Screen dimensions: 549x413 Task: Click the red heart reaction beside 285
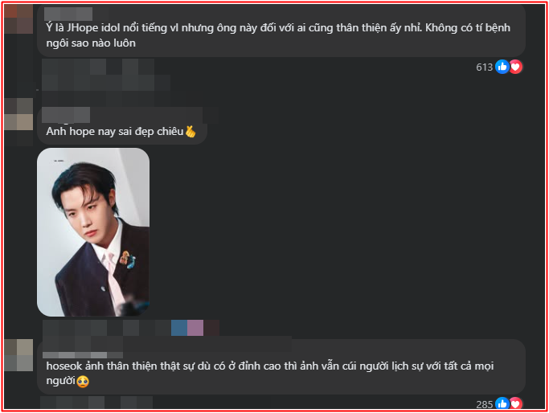pyautogui.click(x=516, y=403)
